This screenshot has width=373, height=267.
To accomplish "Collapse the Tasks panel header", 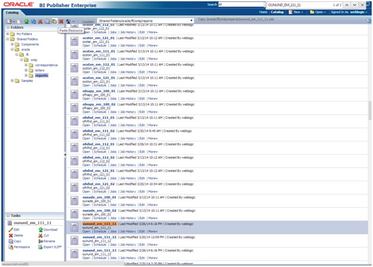I will point(8,215).
